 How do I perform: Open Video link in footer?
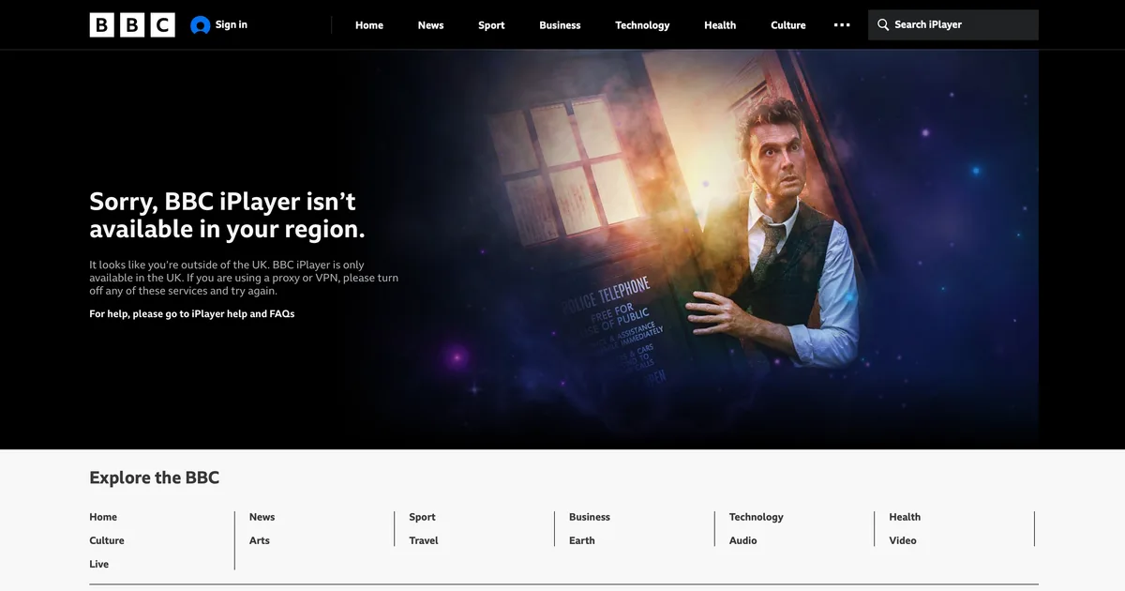click(903, 540)
